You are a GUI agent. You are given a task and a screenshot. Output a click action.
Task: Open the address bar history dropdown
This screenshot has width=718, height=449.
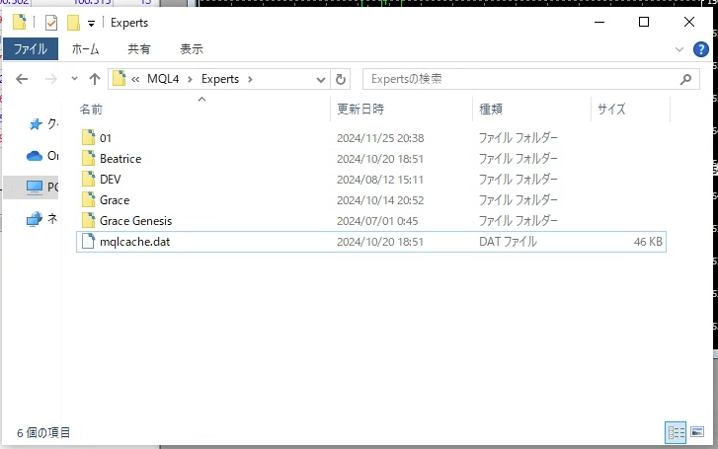(x=321, y=79)
